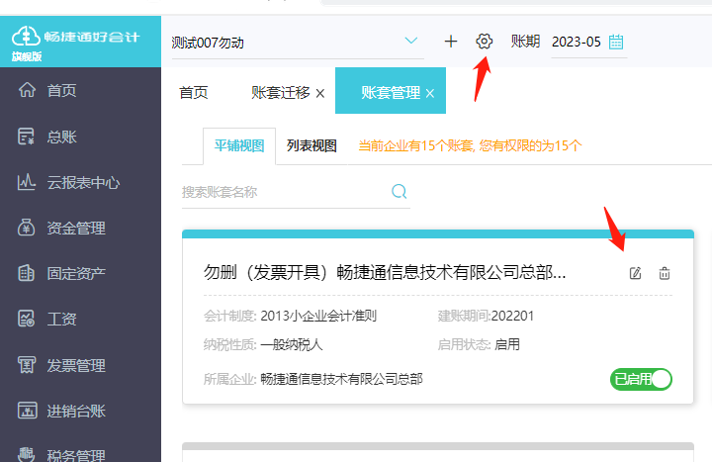This screenshot has width=712, height=462.
Task: Click the plus icon to add account set
Action: (451, 42)
